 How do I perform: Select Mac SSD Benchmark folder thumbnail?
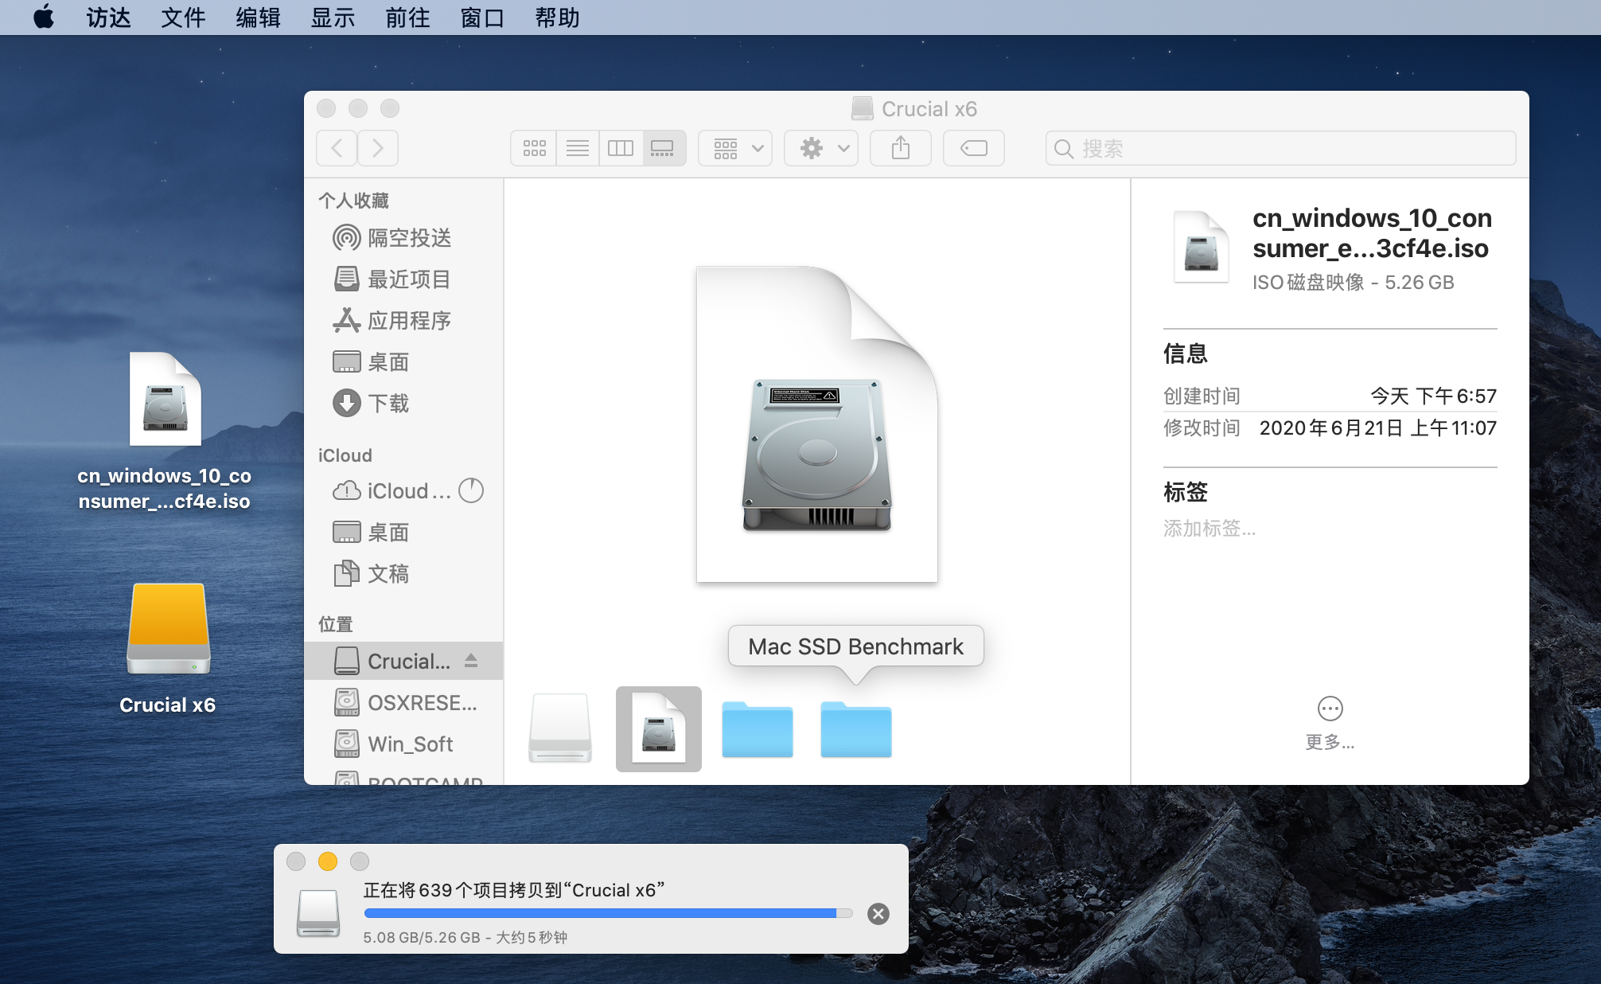pyautogui.click(x=855, y=728)
